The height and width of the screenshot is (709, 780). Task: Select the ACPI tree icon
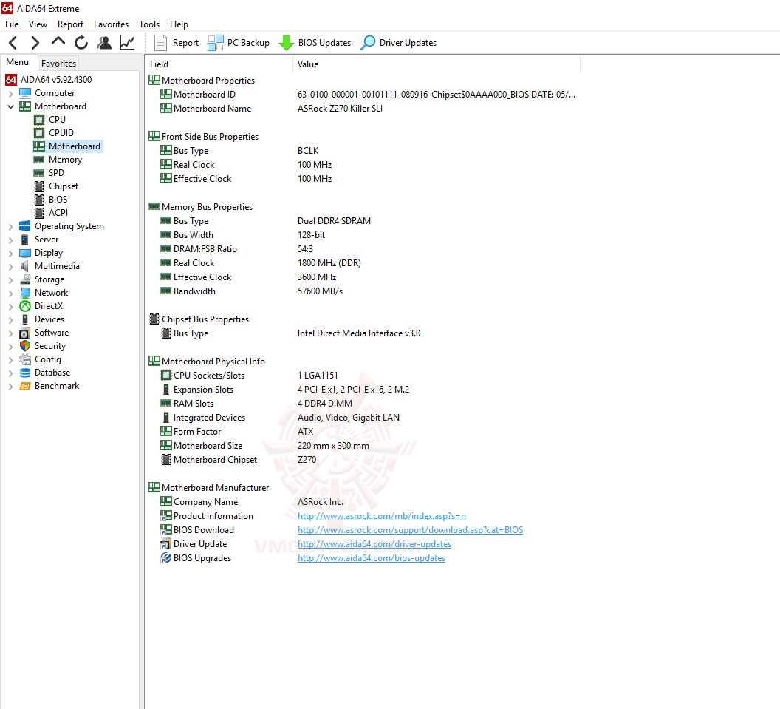pyautogui.click(x=39, y=213)
